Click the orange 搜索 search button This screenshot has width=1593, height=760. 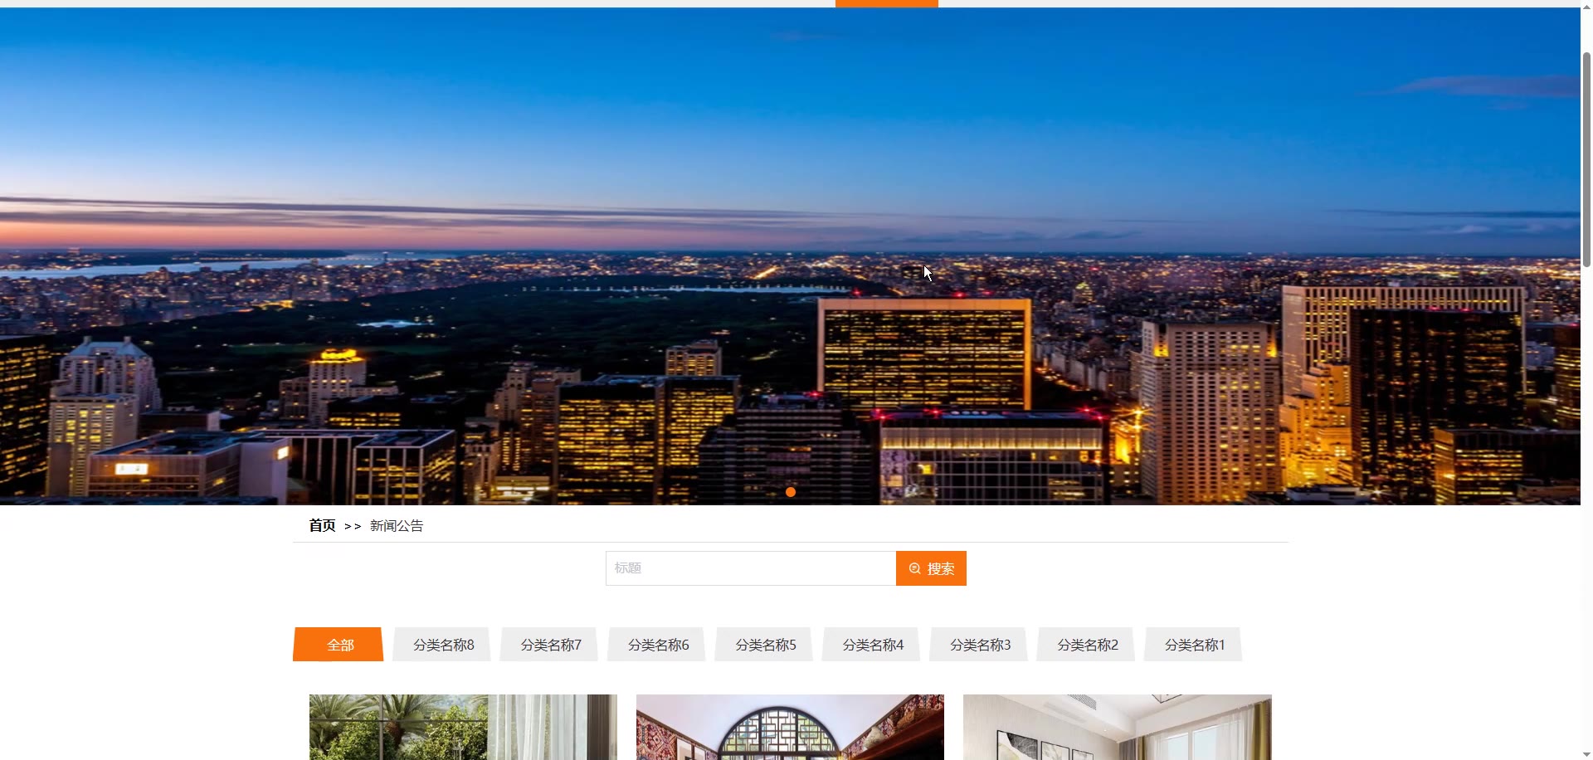pyautogui.click(x=931, y=568)
